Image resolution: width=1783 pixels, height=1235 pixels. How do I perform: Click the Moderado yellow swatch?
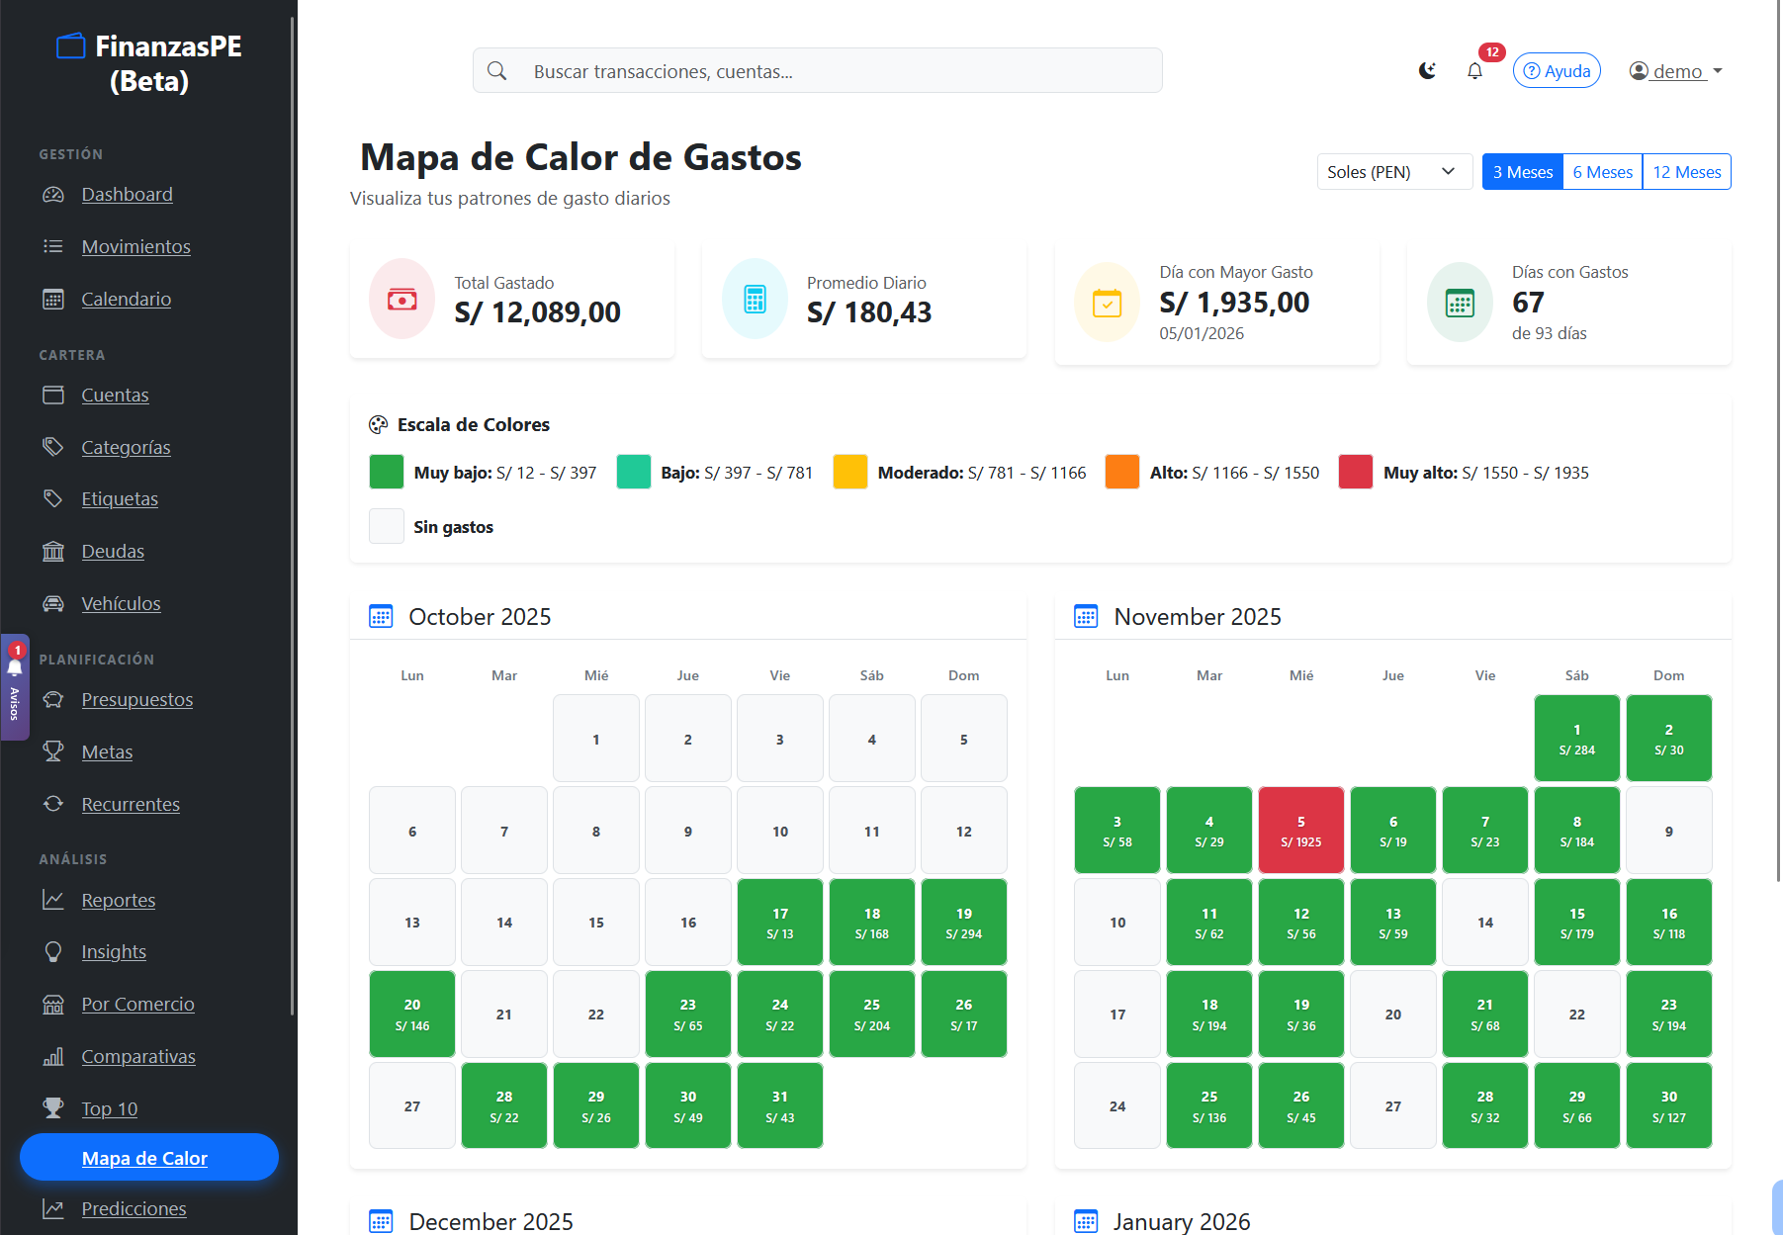pos(850,472)
